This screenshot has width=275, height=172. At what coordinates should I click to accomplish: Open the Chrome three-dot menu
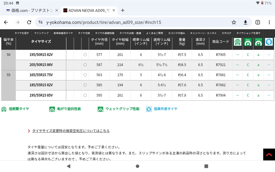[269, 22]
